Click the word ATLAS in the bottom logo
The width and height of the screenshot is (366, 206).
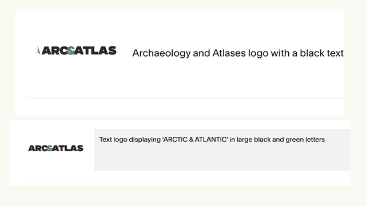pyautogui.click(x=67, y=148)
